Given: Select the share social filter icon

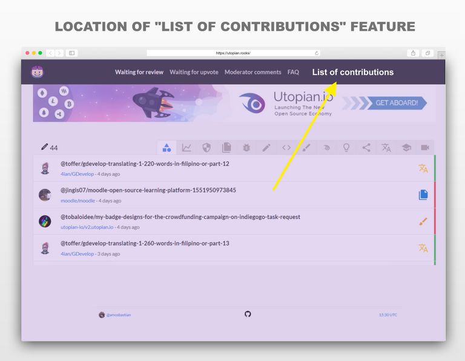Looking at the screenshot, I should coord(366,148).
